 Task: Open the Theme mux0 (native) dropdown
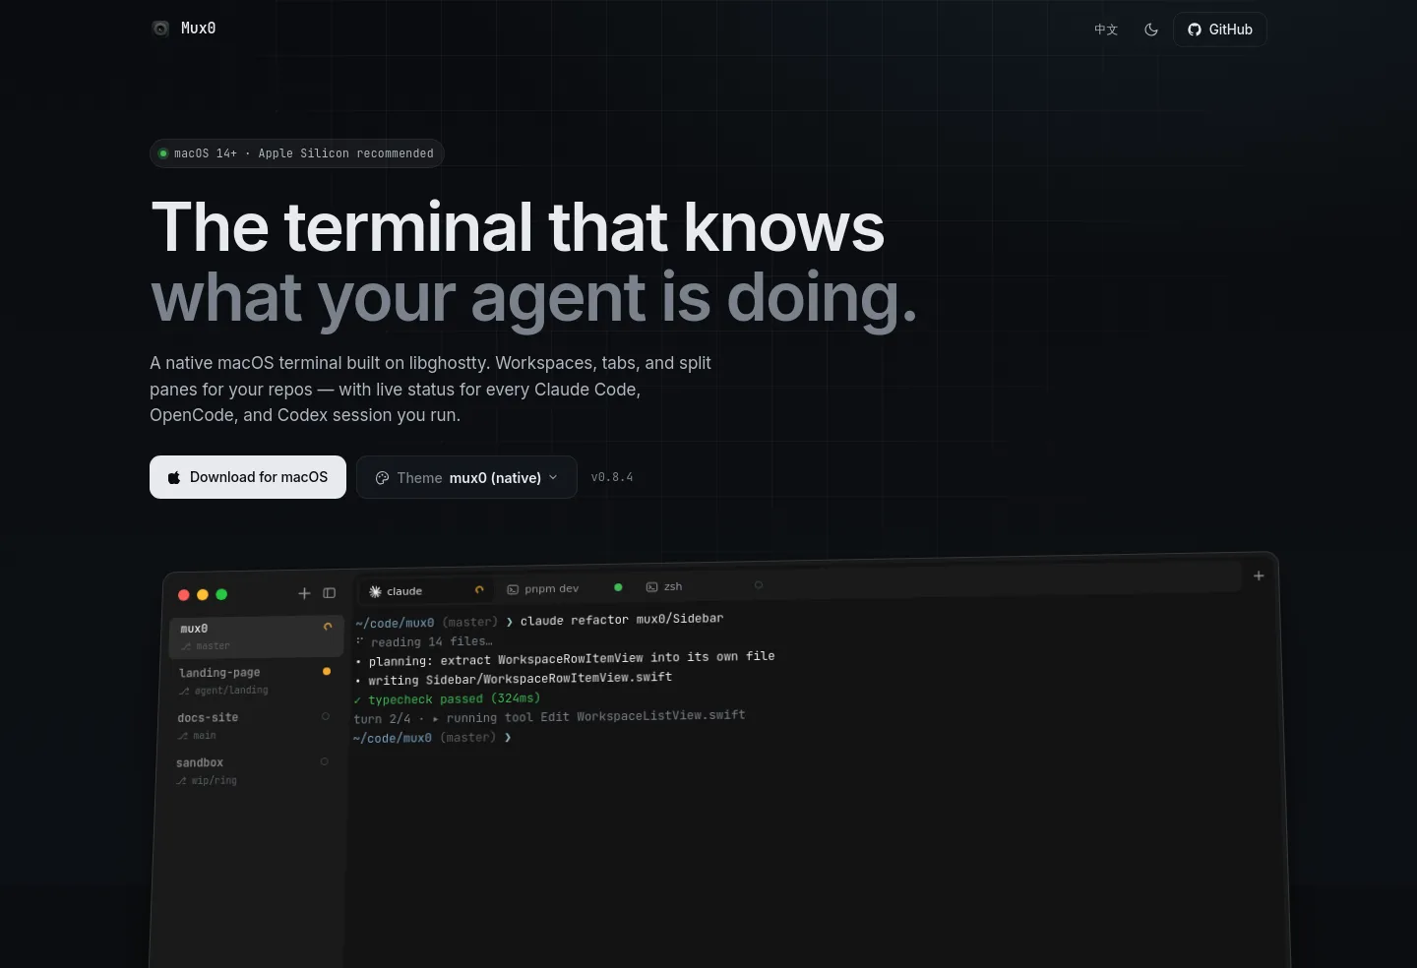[466, 477]
